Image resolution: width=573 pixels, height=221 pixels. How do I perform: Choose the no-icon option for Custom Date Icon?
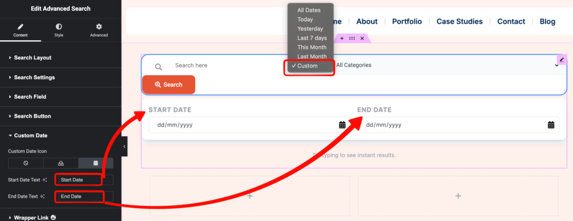[26, 163]
